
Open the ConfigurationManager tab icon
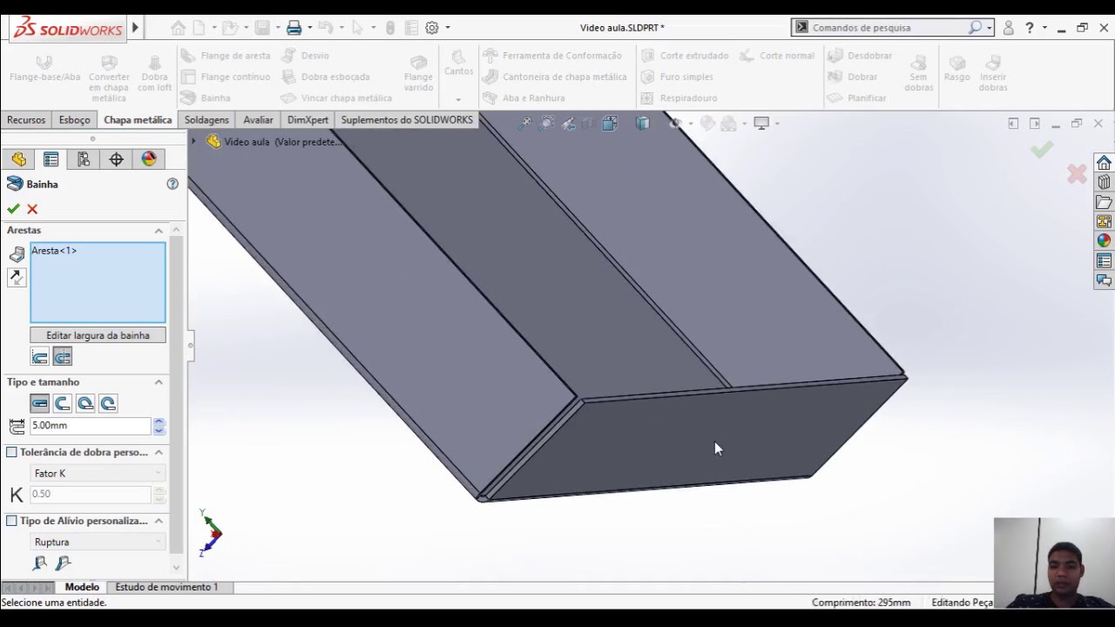click(84, 159)
